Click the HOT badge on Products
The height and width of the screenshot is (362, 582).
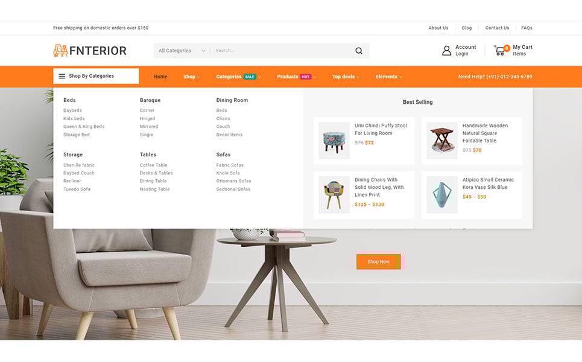[306, 77]
